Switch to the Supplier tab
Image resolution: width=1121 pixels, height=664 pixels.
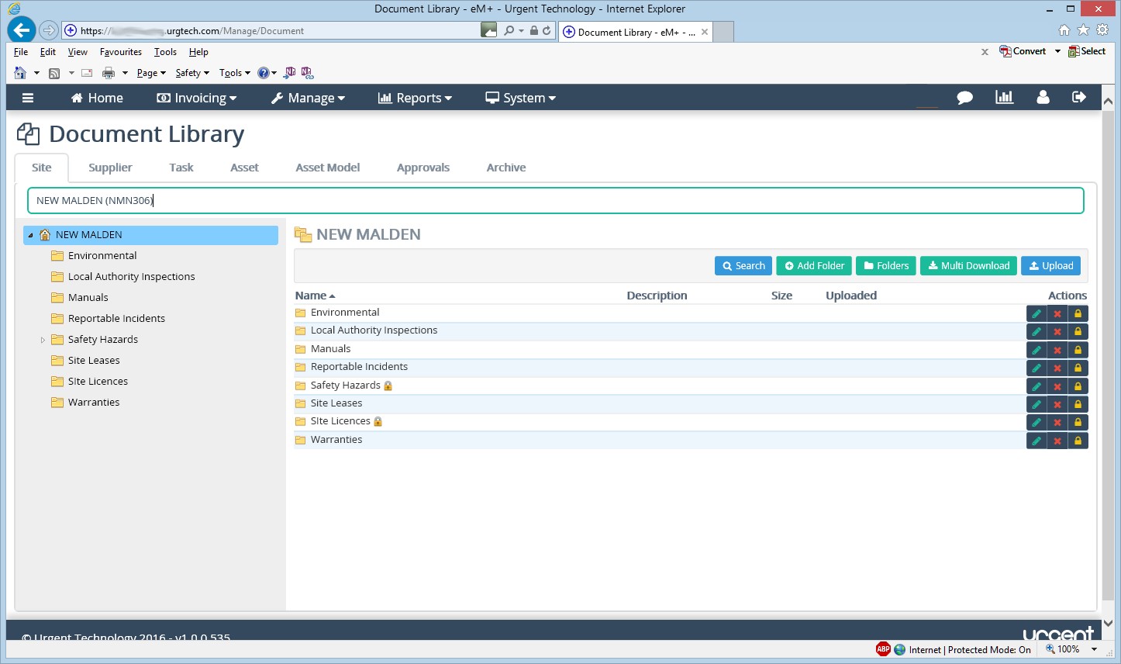tap(110, 167)
